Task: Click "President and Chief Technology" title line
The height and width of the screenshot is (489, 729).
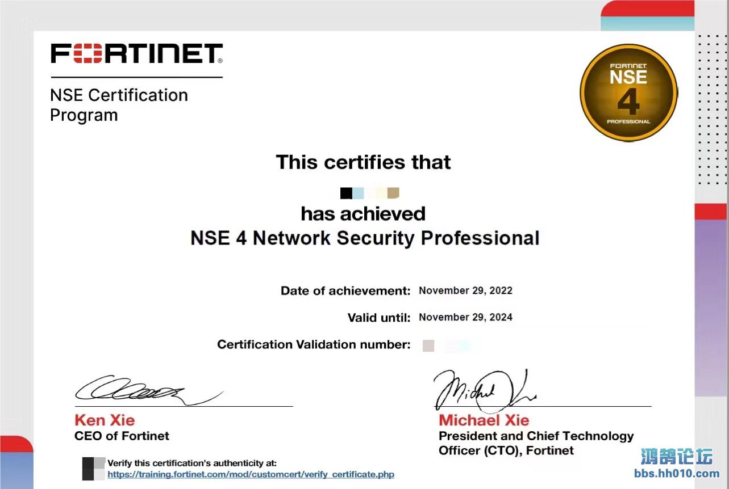Action: (x=536, y=436)
